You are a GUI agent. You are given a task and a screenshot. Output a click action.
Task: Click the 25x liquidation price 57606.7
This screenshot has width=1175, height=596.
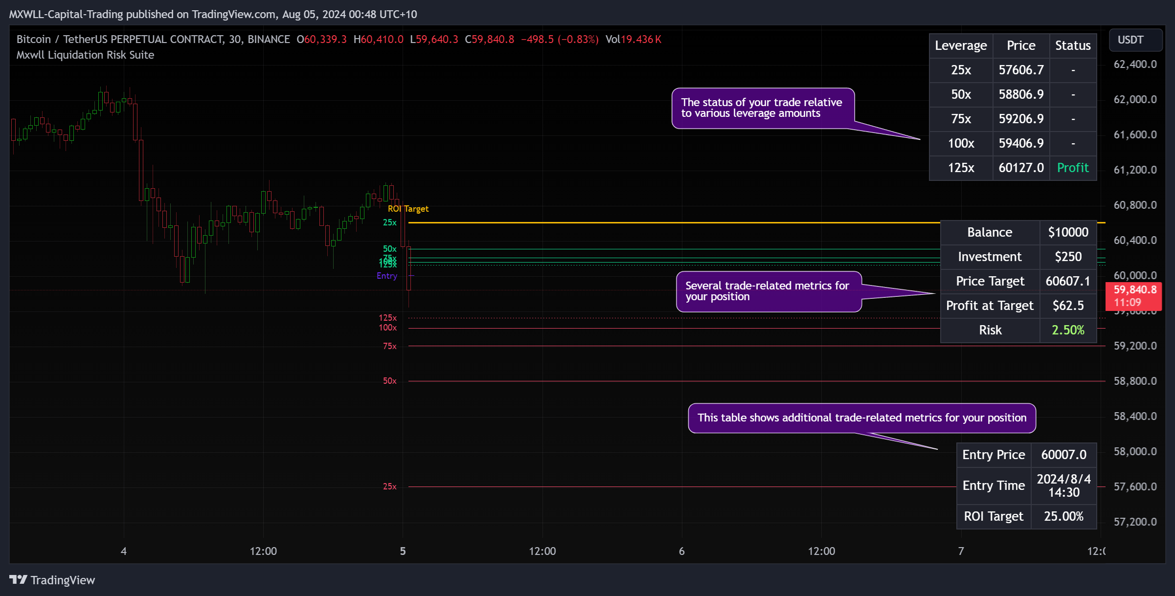point(1021,70)
